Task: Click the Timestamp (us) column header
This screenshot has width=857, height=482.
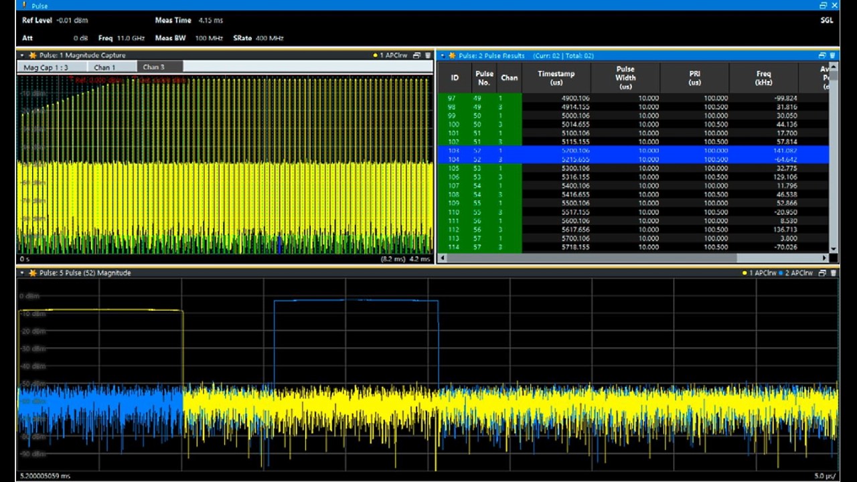Action: click(556, 78)
